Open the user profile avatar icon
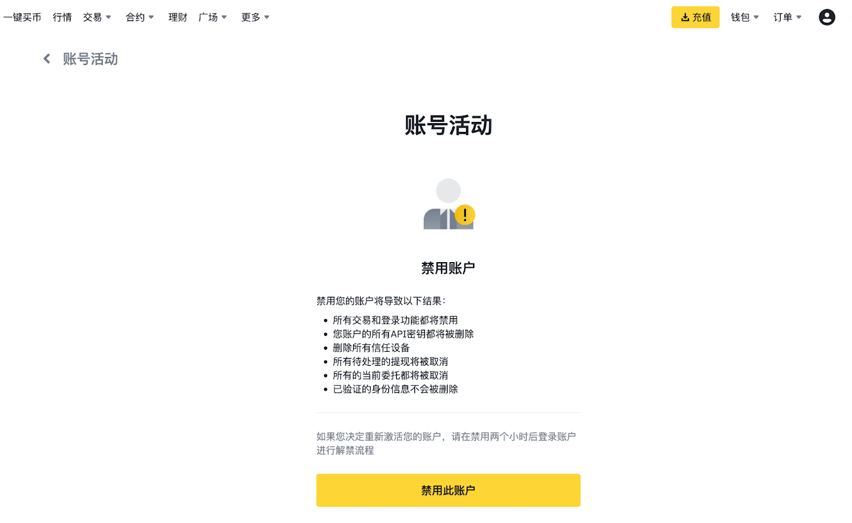 coord(827,17)
